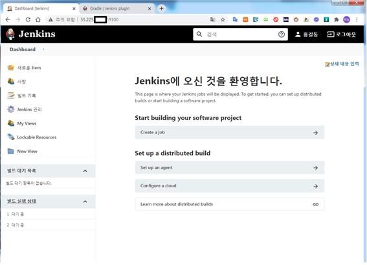Click the Create a job text
This screenshot has height=265, width=367.
pos(153,132)
